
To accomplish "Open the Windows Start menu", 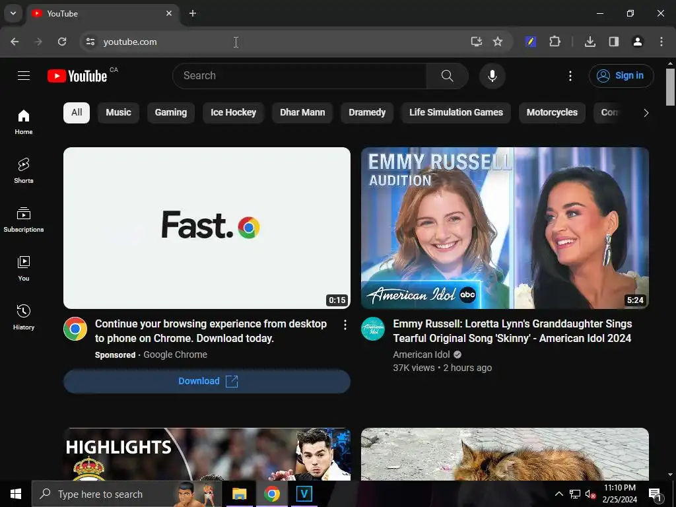I will tap(16, 494).
